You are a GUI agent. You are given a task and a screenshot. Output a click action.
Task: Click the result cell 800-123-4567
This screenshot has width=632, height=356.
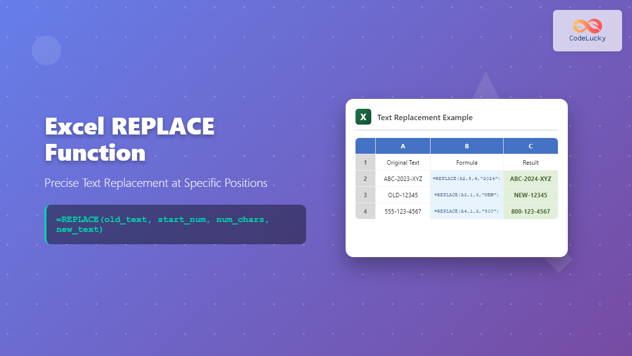tap(530, 211)
